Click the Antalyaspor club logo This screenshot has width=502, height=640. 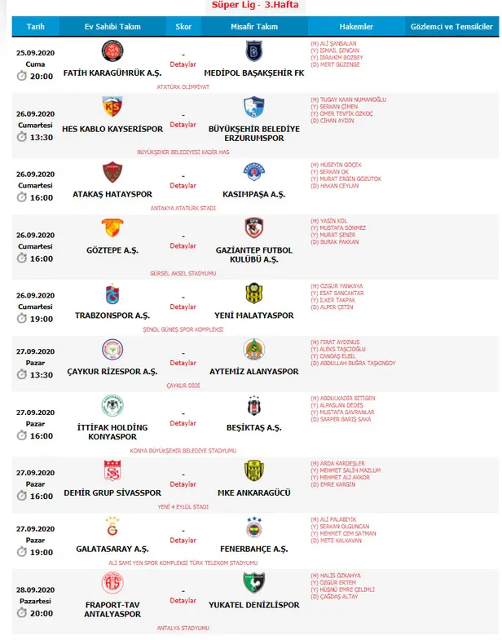pos(112,583)
